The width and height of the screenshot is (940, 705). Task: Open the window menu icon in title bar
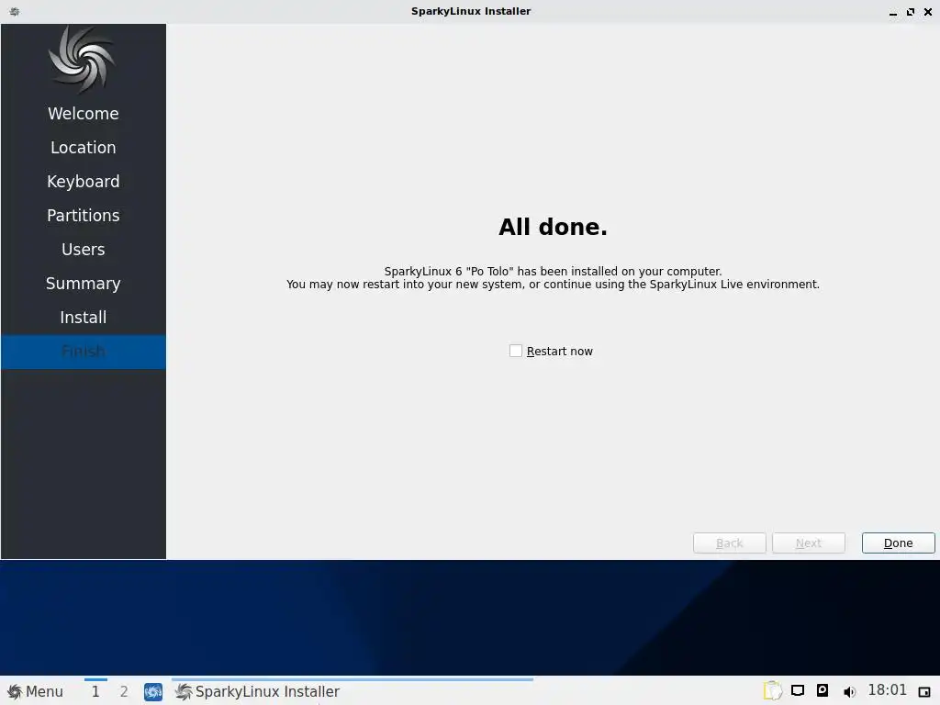click(x=15, y=11)
